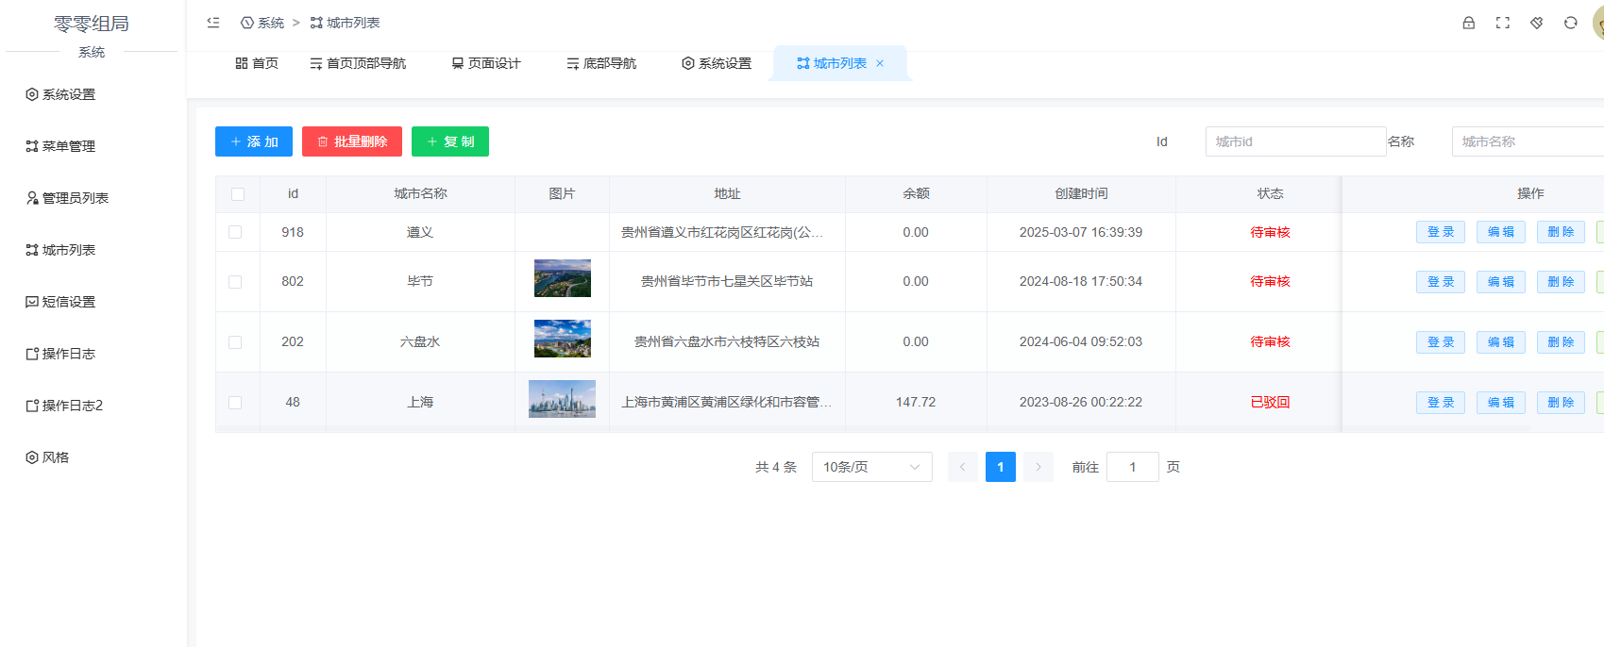The height and width of the screenshot is (647, 1604).
Task: Toggle the select-all checkbox in table header
Action: 238,194
